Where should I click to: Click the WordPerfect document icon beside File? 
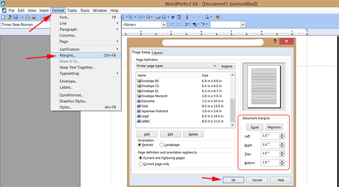[4, 10]
